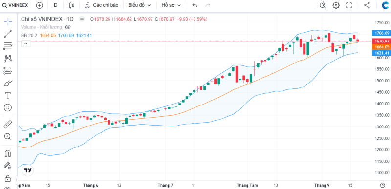Click the 1500.00 price axis level
The height and width of the screenshot is (189, 391).
click(382, 81)
